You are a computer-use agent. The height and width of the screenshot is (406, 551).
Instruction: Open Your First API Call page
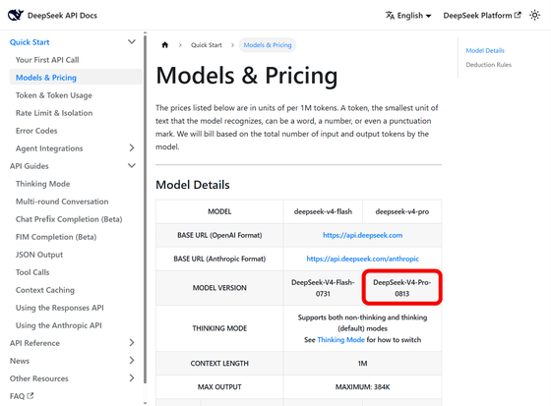[47, 60]
